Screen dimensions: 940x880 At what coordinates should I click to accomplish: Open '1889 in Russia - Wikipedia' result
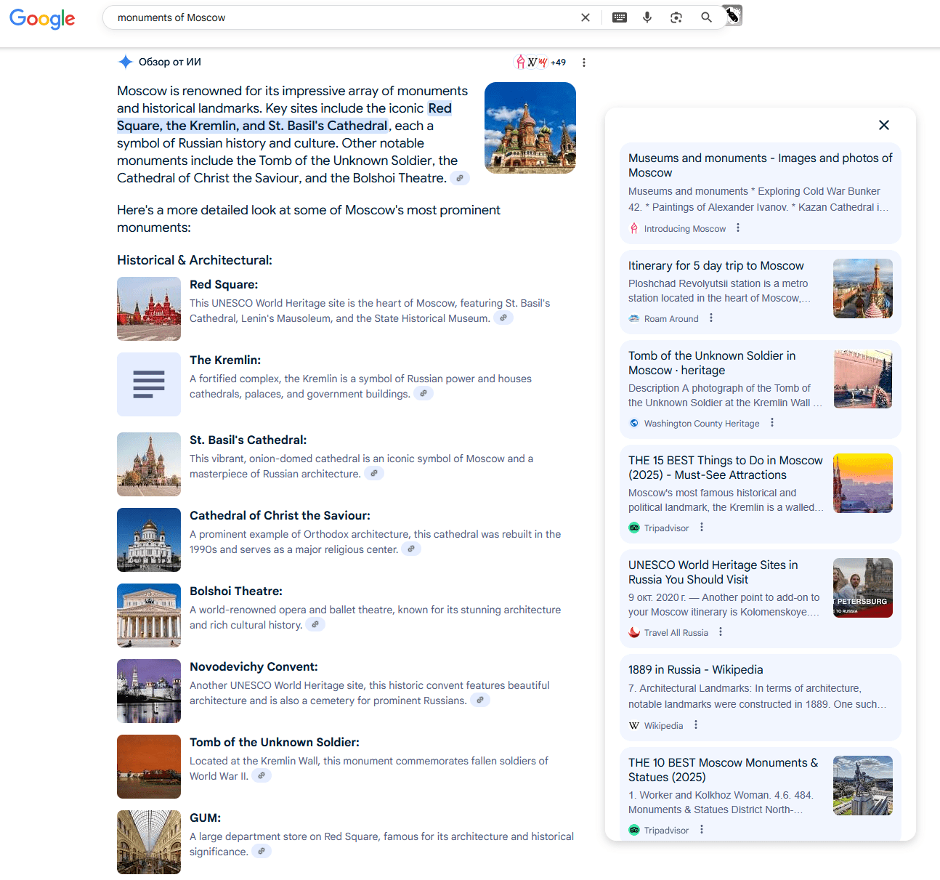coord(695,670)
